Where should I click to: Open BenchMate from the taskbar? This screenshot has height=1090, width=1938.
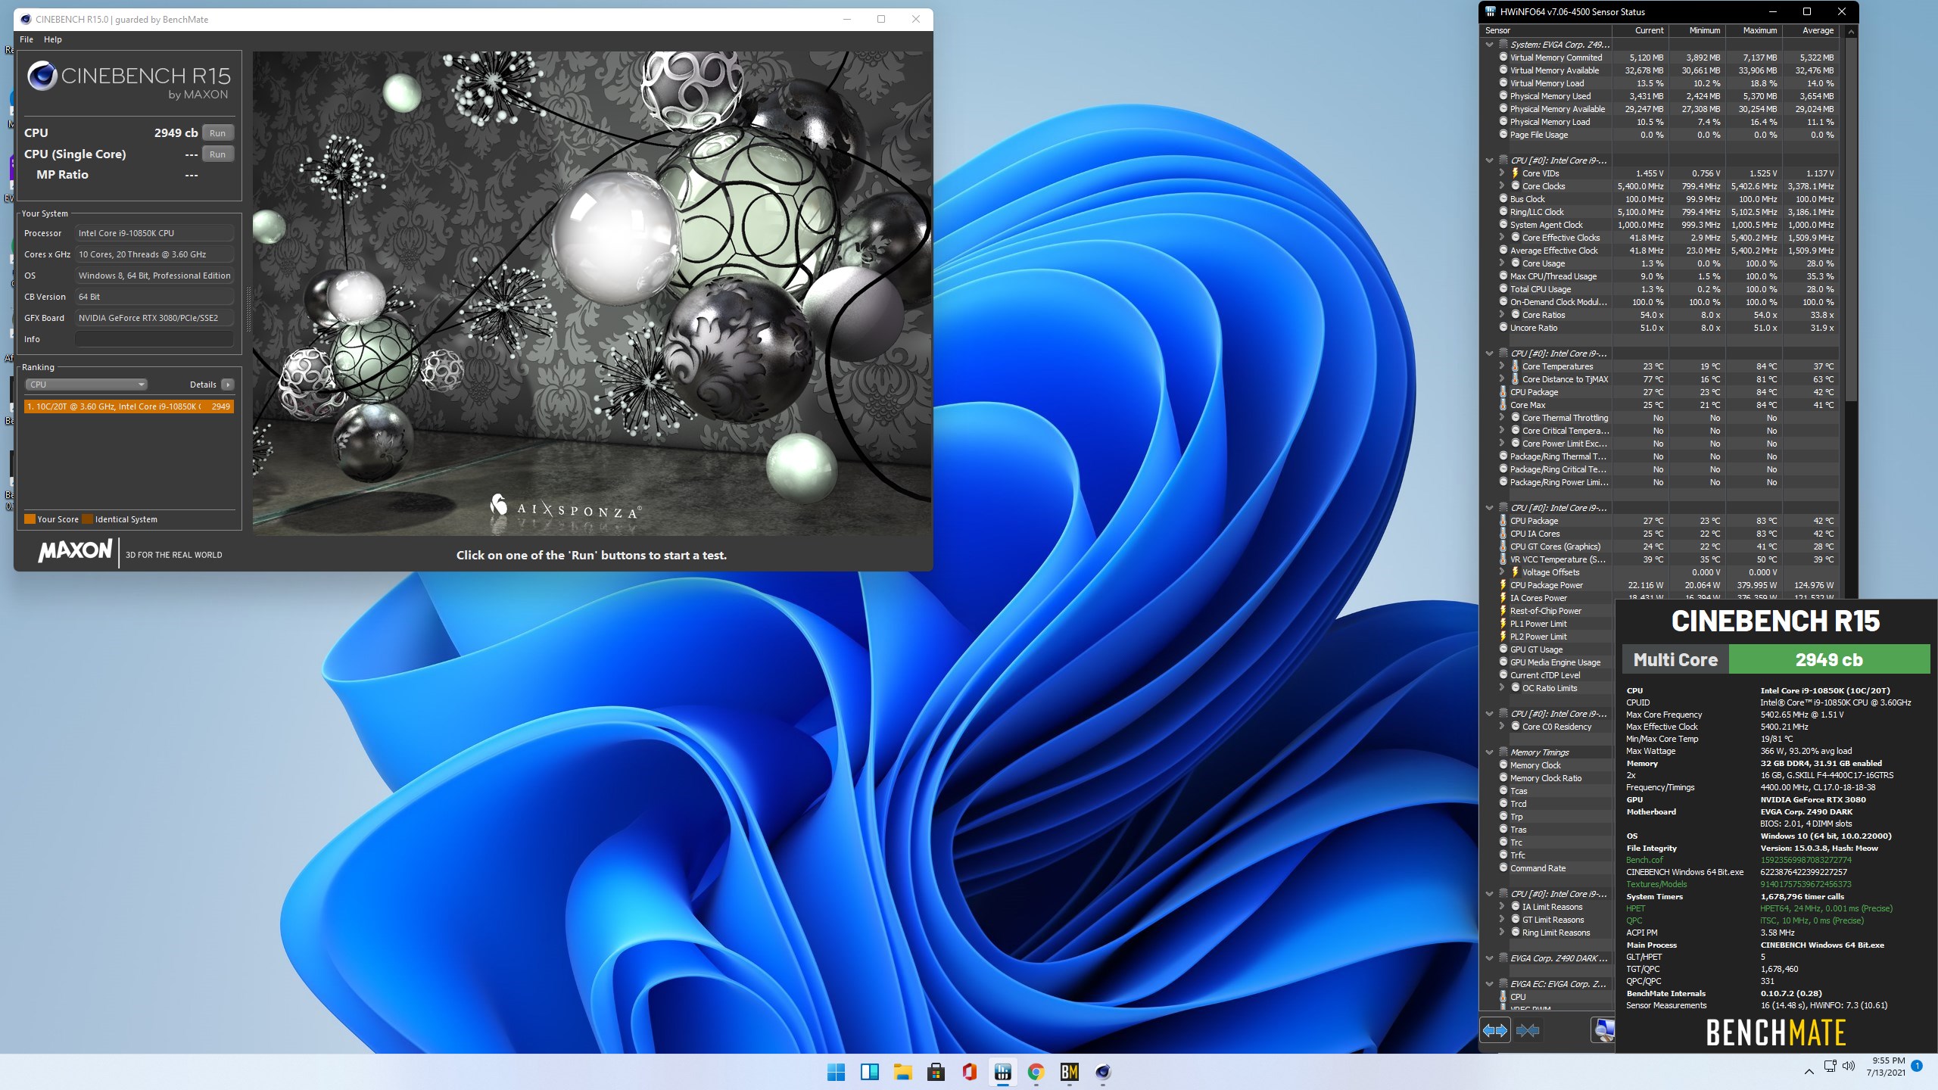1070,1072
